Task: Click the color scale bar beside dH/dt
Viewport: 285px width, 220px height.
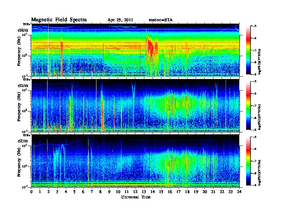Action: 248,50
